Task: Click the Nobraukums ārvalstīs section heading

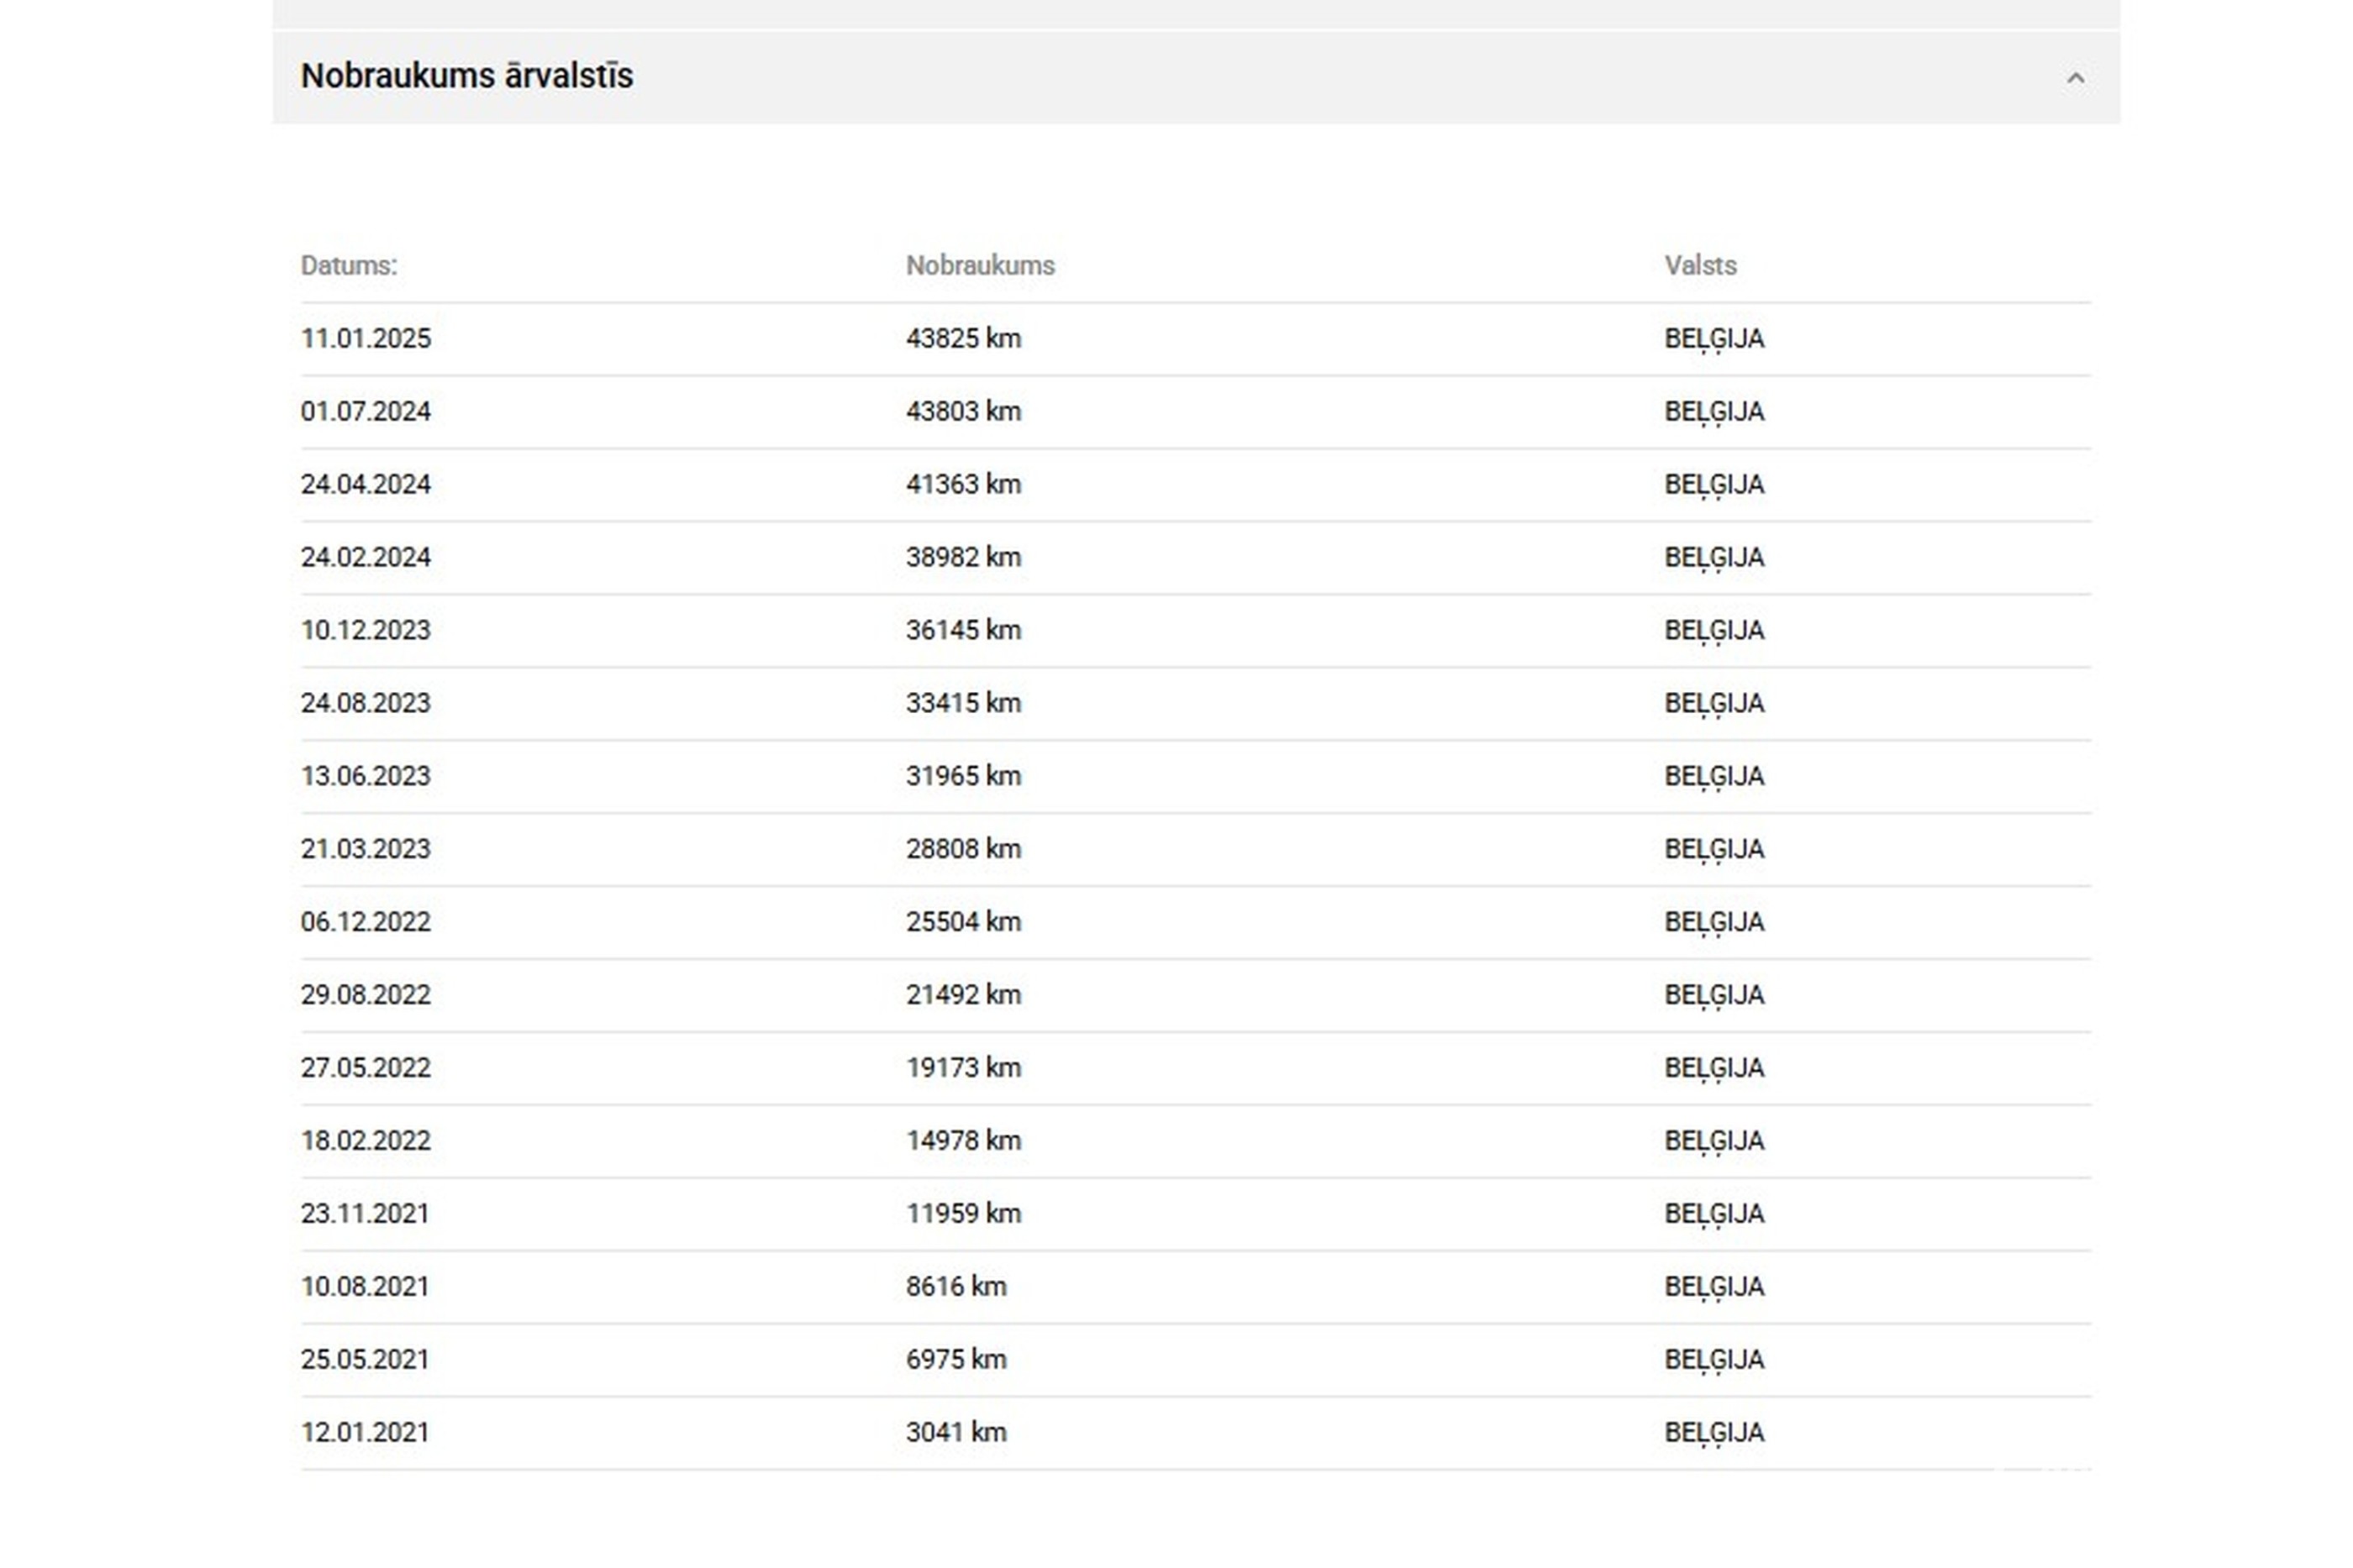Action: click(x=466, y=76)
